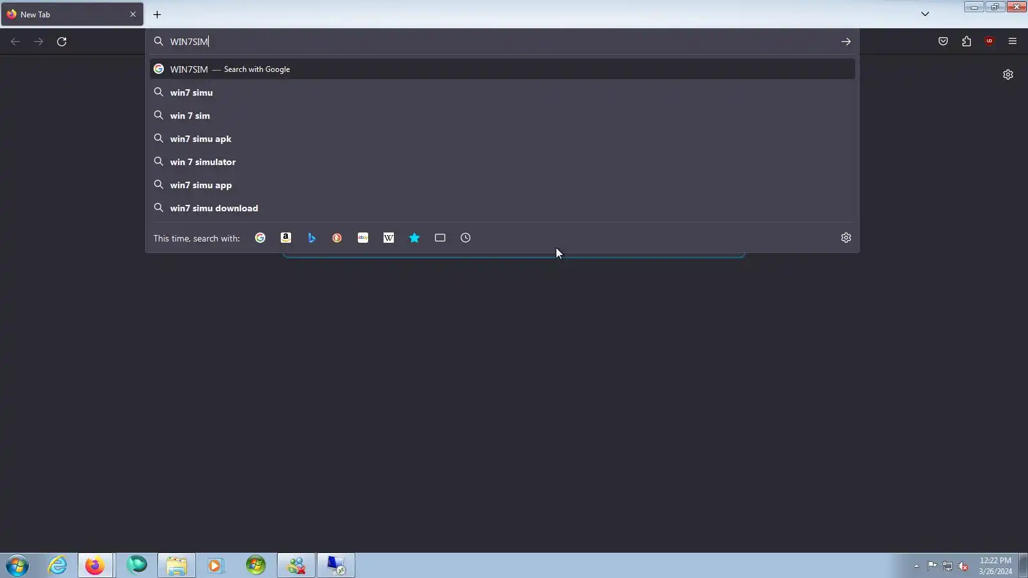Click the Firefox taskbar icon
Image resolution: width=1028 pixels, height=578 pixels.
(96, 566)
